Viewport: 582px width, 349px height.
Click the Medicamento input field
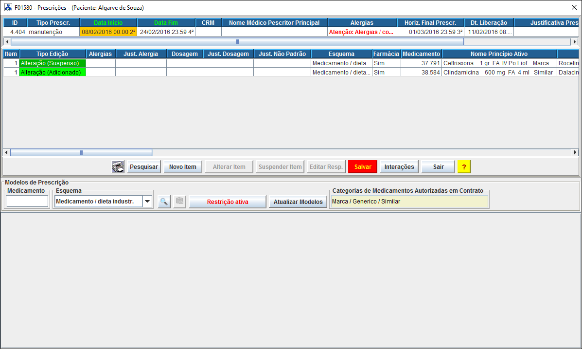(x=27, y=201)
